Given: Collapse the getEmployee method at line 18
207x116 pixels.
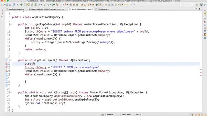Looking at the screenshot, I should pyautogui.click(x=11, y=60).
